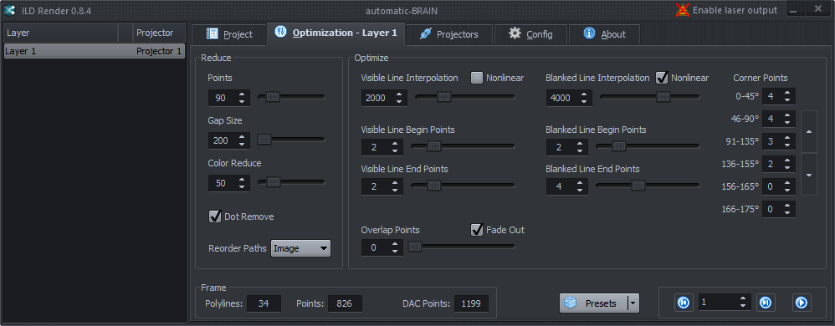The width and height of the screenshot is (835, 326).
Task: Expand the Presets dropdown arrow
Action: [x=633, y=303]
